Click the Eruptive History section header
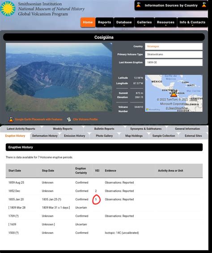Screen dimensions: 212x253 pyautogui.click(x=104, y=147)
